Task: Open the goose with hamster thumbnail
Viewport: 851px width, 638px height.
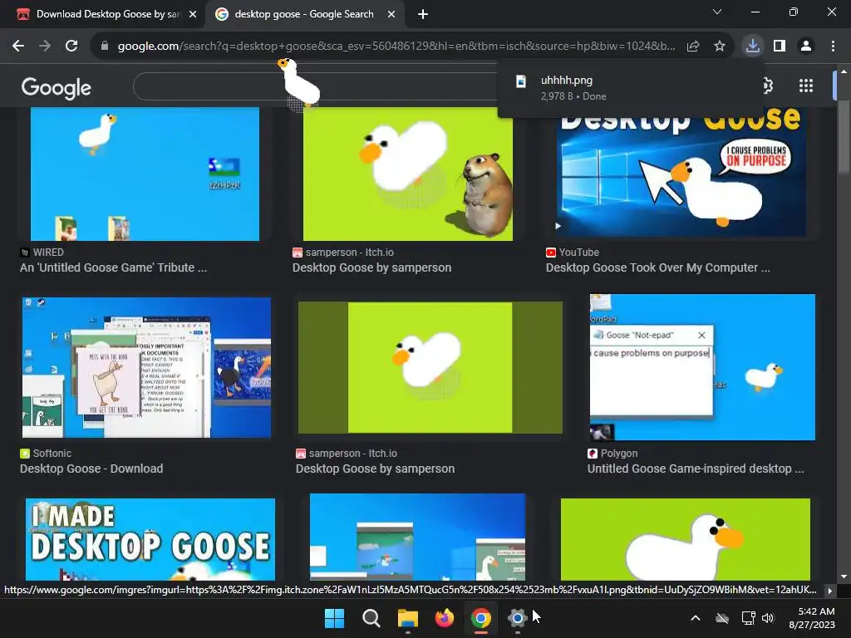Action: click(x=407, y=174)
